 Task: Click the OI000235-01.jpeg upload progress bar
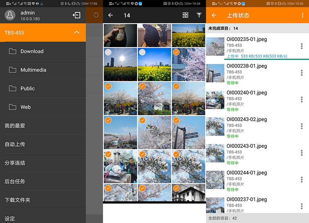point(266,59)
